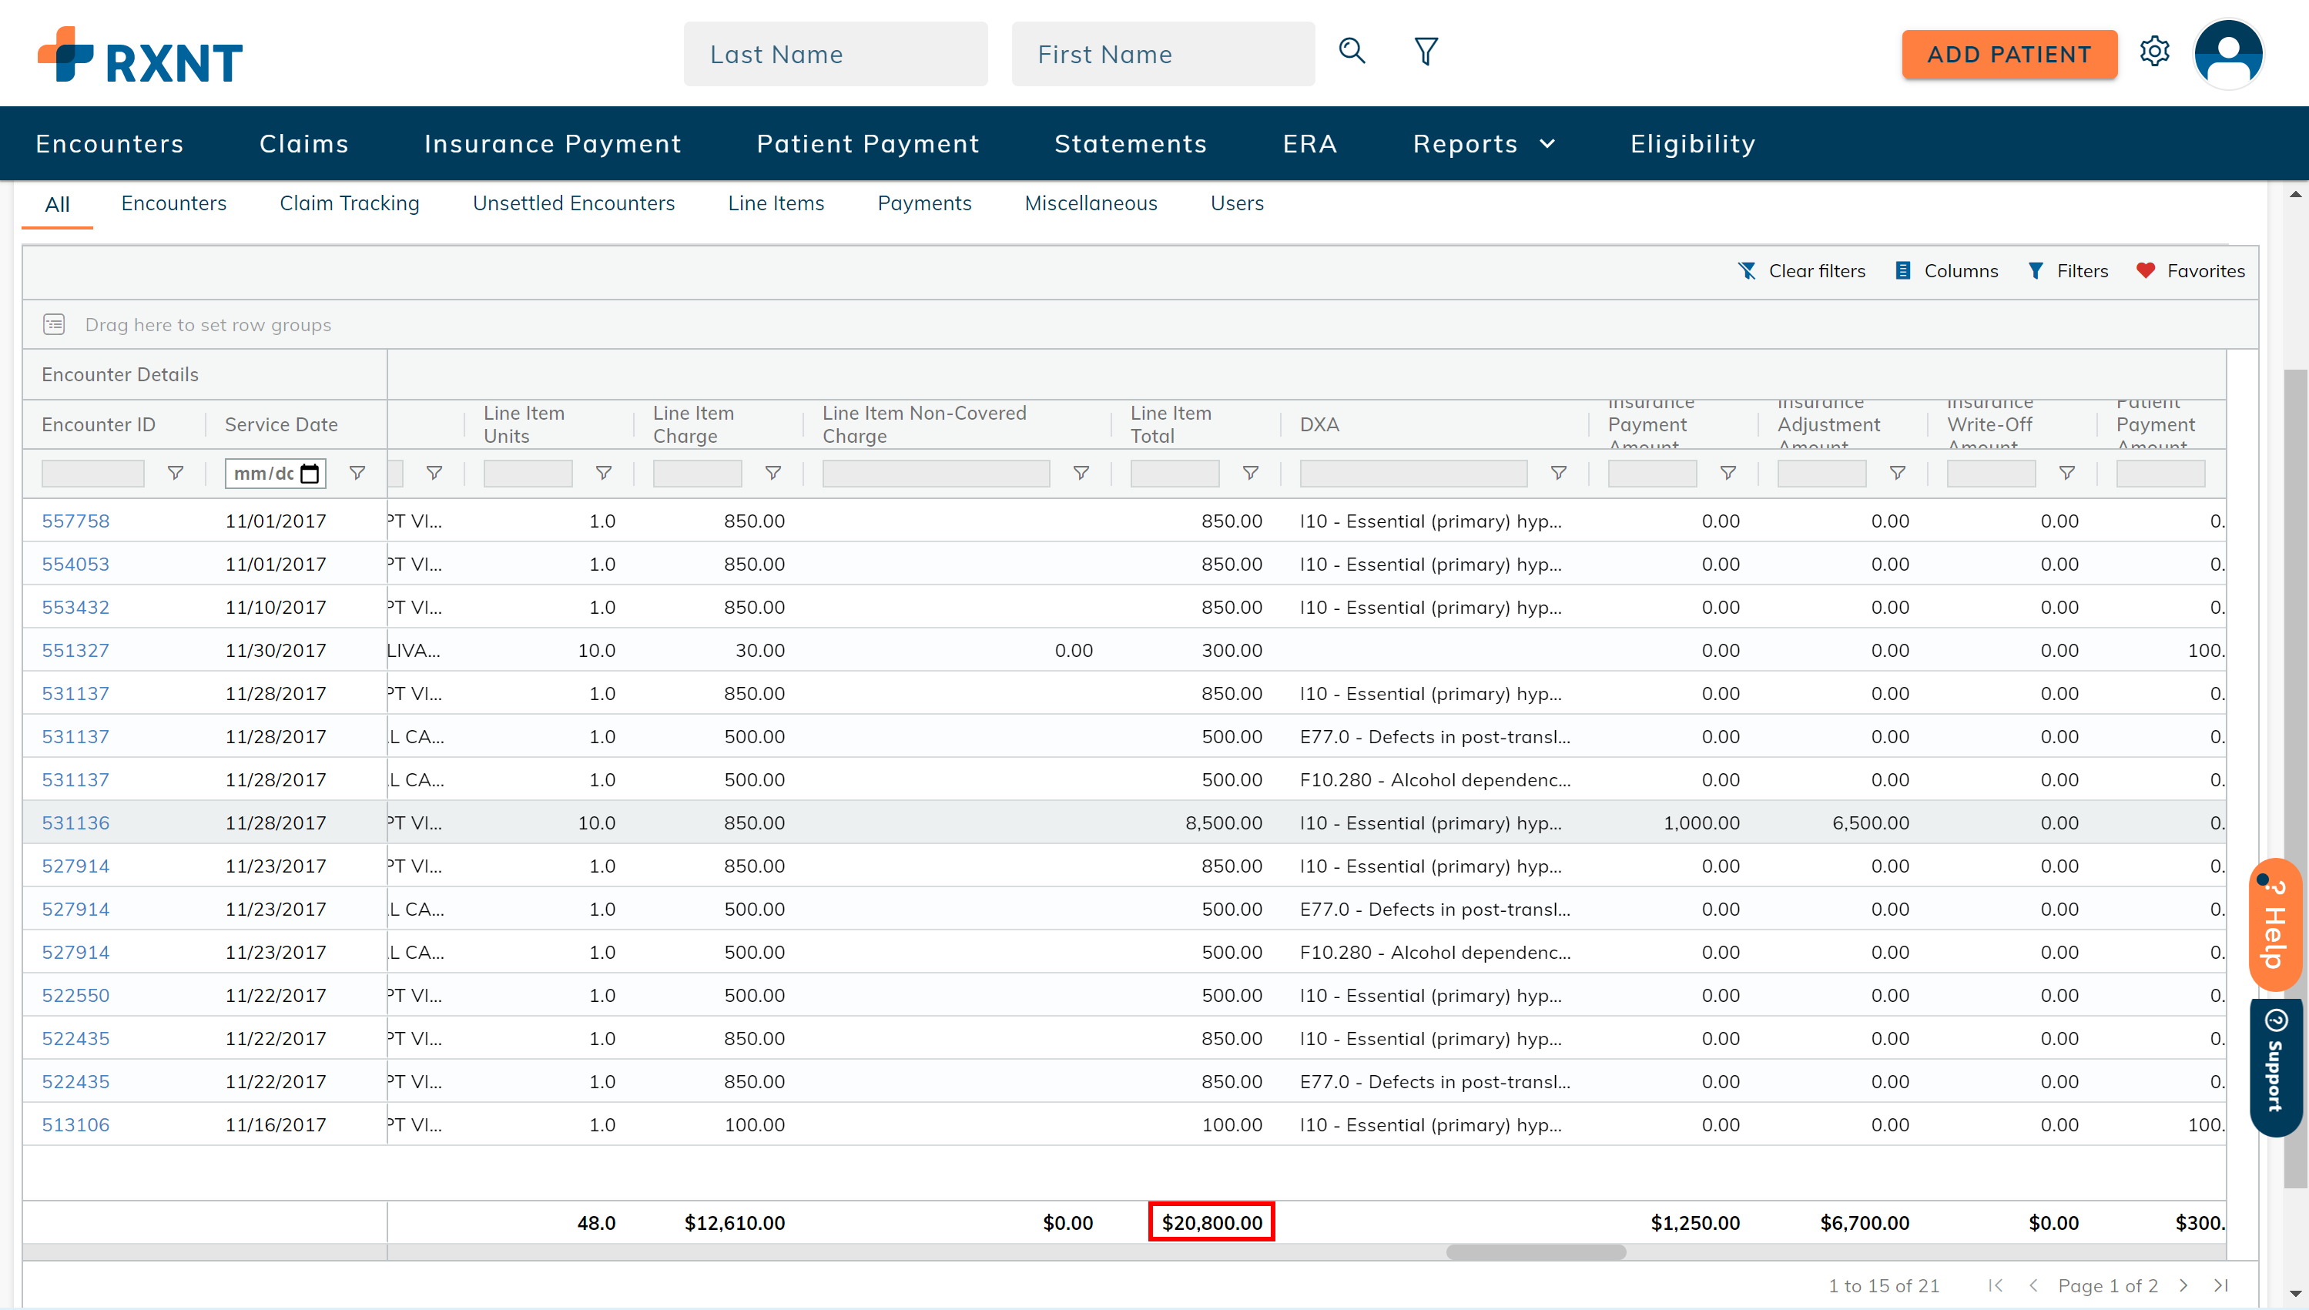2309x1310 pixels.
Task: Open the user profile avatar
Action: tap(2228, 54)
